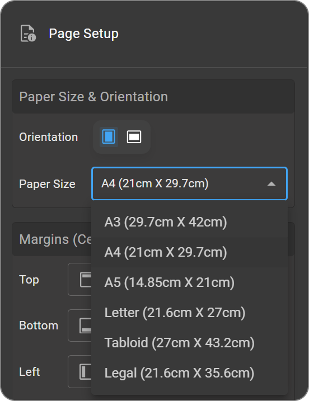The height and width of the screenshot is (401, 309).
Task: Click the Left margin icon
Action: tap(86, 371)
